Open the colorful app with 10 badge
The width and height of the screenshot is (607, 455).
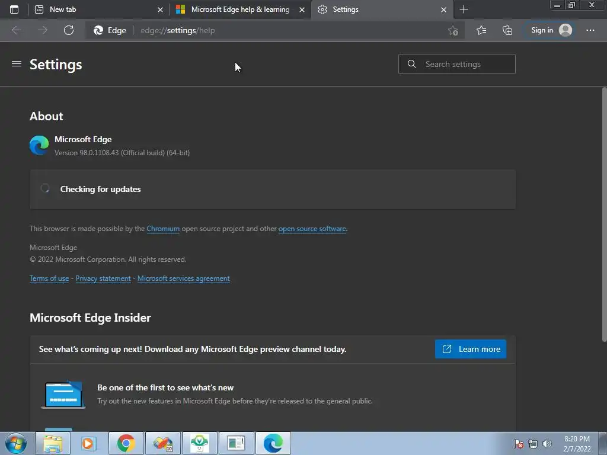click(163, 443)
